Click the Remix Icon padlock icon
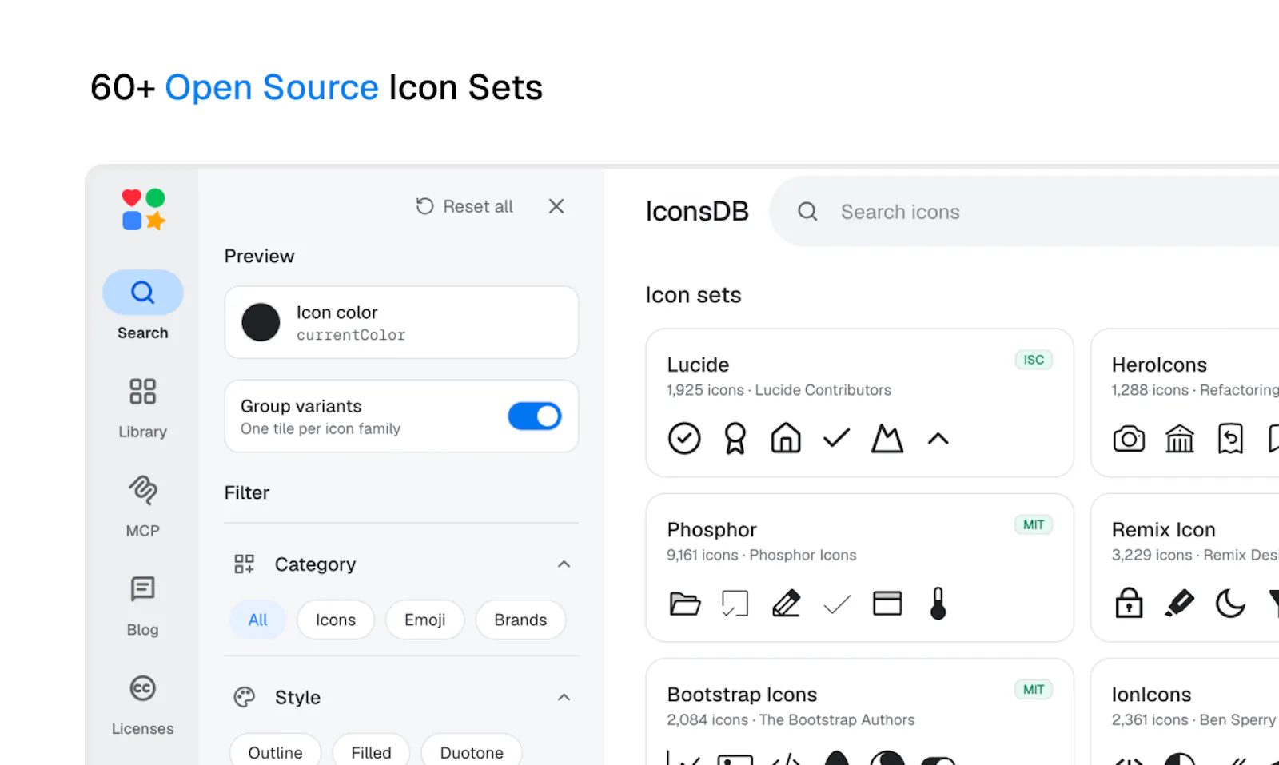This screenshot has width=1279, height=765. pyautogui.click(x=1129, y=603)
